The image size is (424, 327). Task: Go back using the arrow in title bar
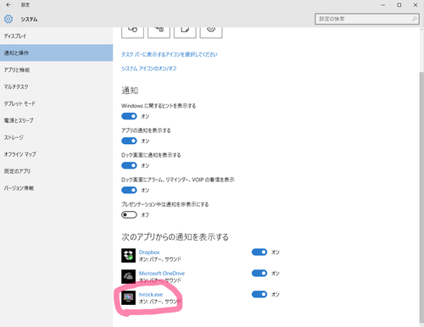click(x=8, y=5)
